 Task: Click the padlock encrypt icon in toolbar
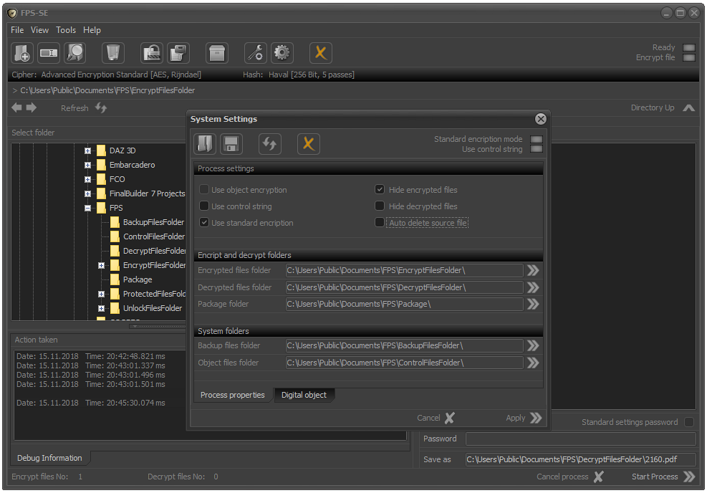(152, 52)
